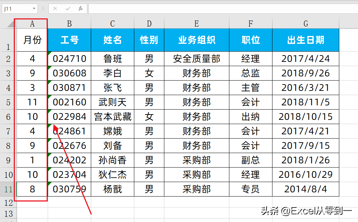Select the date cell 2016/10/29
This screenshot has width=358, height=222.
click(x=306, y=175)
